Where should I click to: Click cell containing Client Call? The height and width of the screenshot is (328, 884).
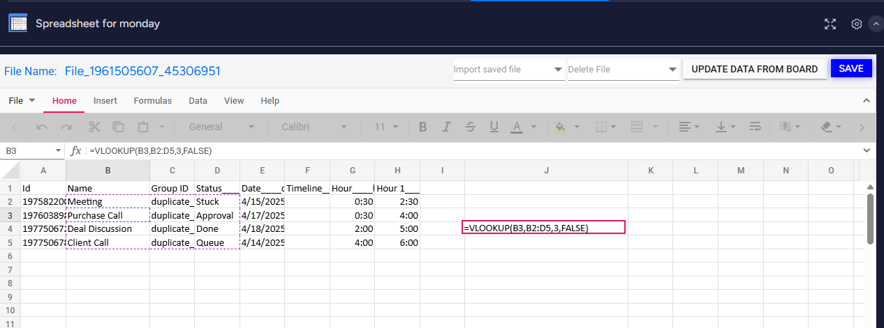[108, 242]
